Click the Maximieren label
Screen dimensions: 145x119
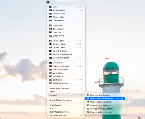coord(58,63)
